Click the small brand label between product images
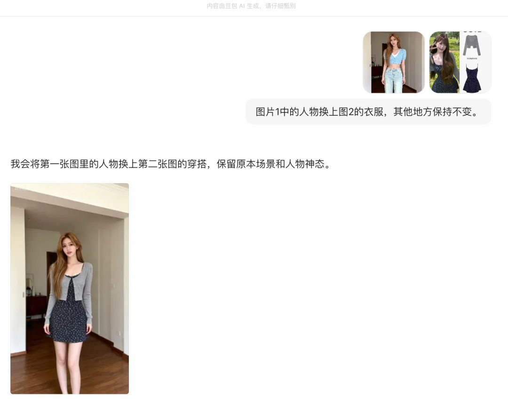This screenshot has height=407, width=508. tap(472, 59)
